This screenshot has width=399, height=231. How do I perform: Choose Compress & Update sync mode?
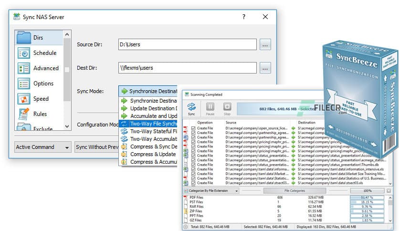coord(148,154)
